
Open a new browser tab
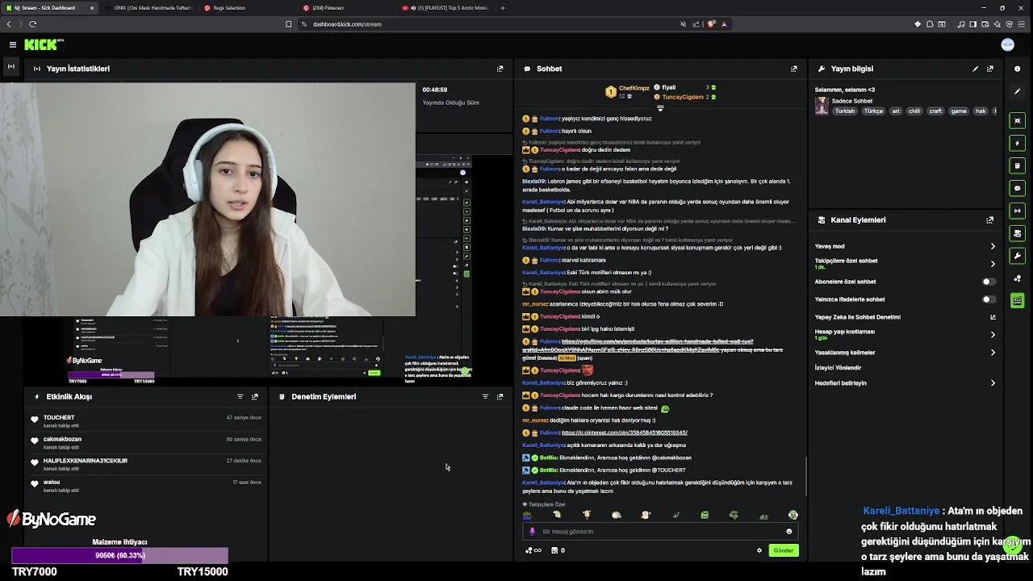(x=503, y=8)
